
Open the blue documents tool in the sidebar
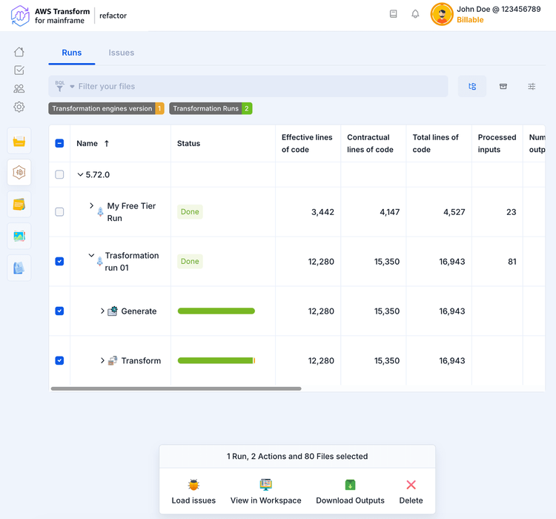tap(19, 268)
